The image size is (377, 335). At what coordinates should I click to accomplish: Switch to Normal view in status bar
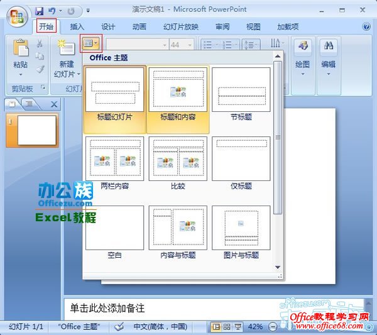tap(216, 327)
